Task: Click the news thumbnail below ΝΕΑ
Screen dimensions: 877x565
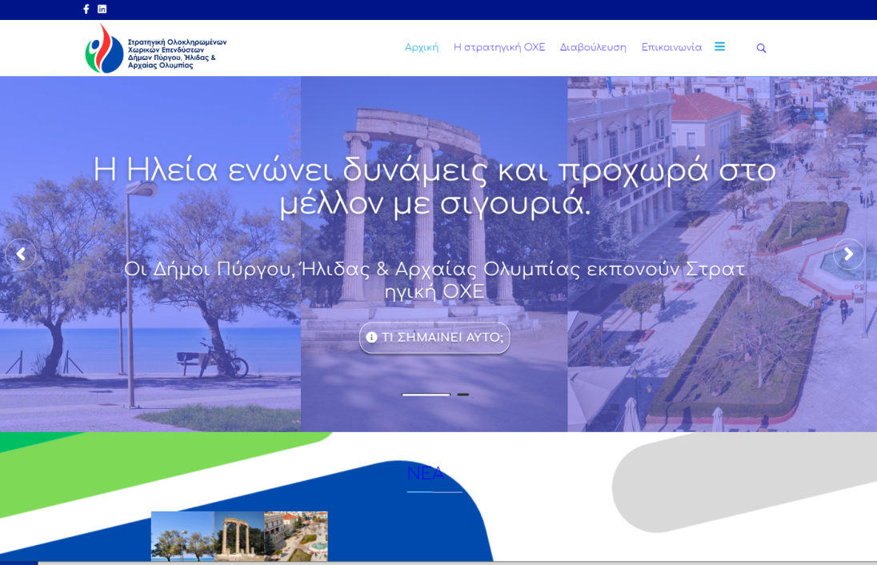Action: [x=238, y=537]
